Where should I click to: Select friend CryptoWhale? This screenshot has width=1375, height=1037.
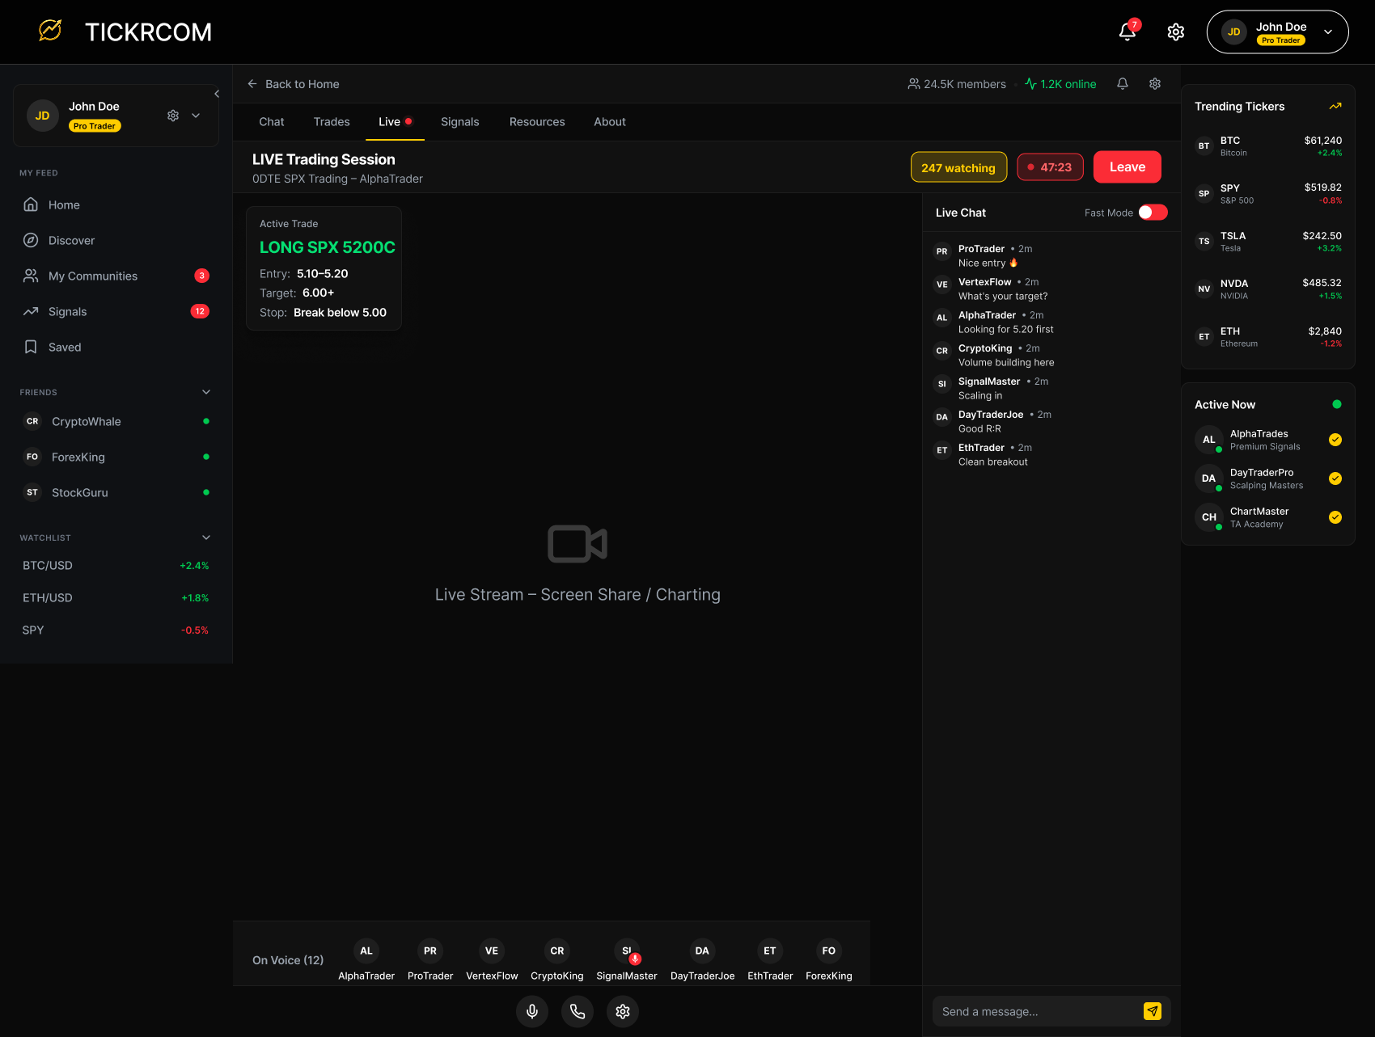point(116,421)
